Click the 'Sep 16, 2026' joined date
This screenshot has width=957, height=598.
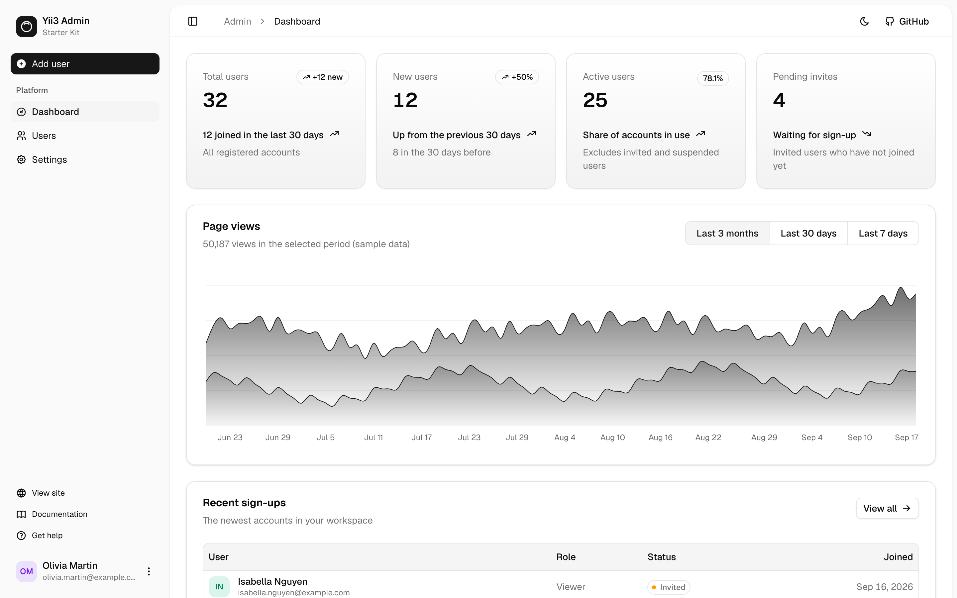(x=885, y=587)
